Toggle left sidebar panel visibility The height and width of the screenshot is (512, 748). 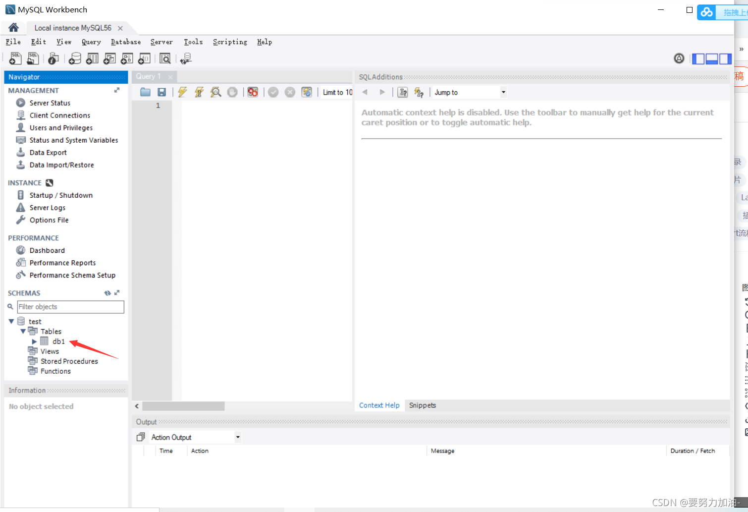pos(698,59)
